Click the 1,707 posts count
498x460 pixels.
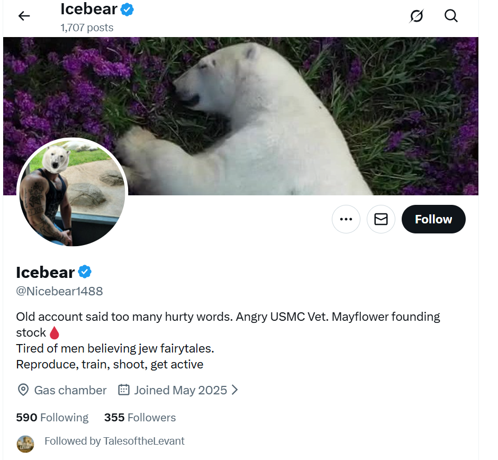click(x=87, y=28)
